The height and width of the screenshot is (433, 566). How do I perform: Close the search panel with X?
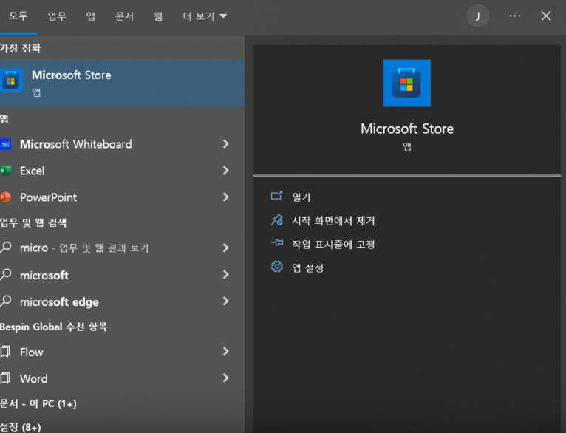546,16
